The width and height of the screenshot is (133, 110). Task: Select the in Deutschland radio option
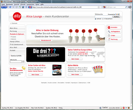(x=103, y=19)
